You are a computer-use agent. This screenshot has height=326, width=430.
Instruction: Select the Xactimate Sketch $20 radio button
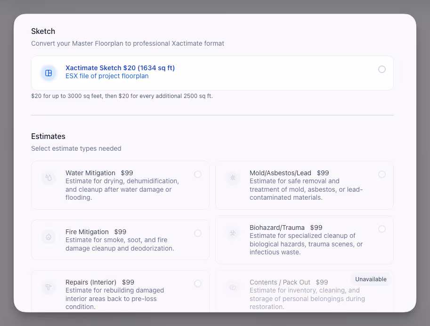[382, 69]
